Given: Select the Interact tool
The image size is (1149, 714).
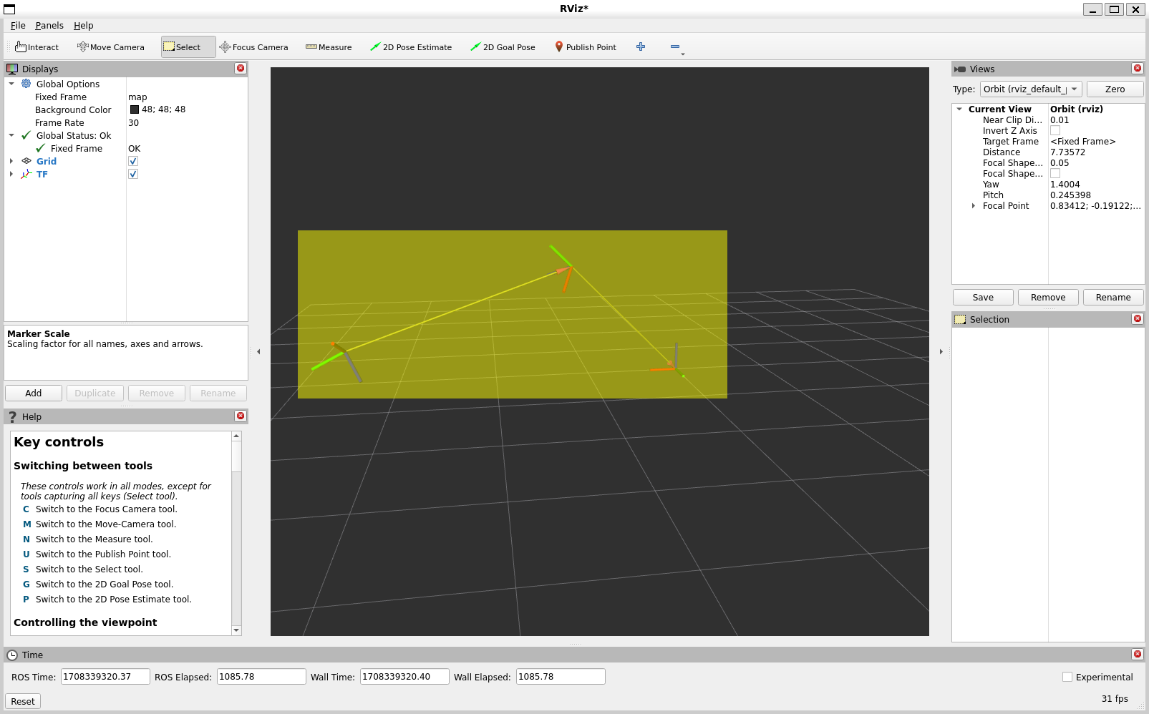Looking at the screenshot, I should 37,47.
